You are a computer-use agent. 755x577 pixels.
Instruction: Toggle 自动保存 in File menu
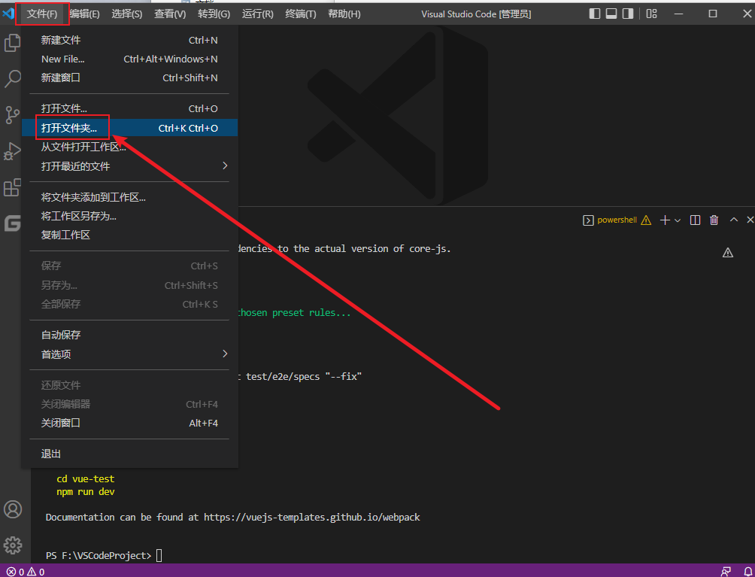coord(129,335)
